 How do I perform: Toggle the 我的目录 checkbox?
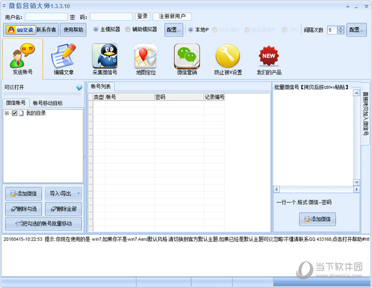click(x=14, y=113)
